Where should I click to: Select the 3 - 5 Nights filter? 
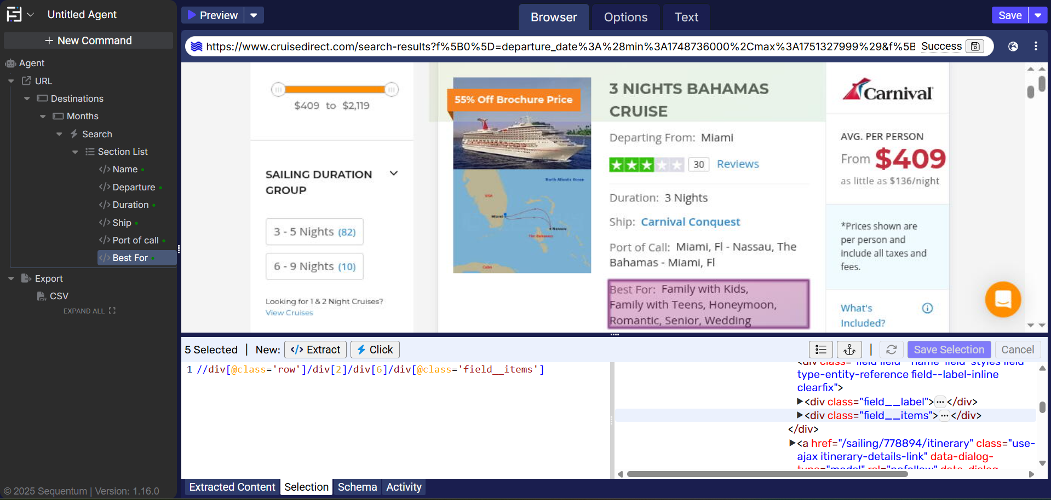[314, 232]
